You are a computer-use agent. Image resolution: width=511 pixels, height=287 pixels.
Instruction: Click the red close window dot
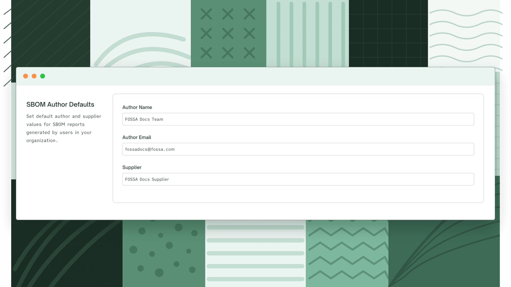click(x=26, y=76)
